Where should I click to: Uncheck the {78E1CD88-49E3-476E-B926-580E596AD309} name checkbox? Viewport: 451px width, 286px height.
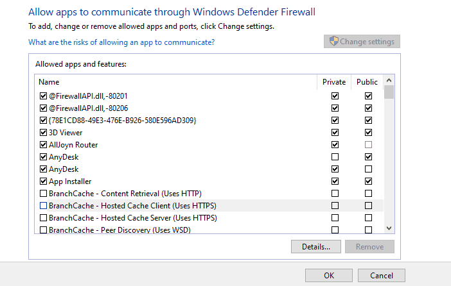(x=43, y=121)
